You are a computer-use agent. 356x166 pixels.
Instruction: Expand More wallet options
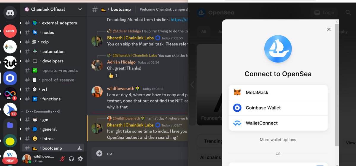coord(278,140)
